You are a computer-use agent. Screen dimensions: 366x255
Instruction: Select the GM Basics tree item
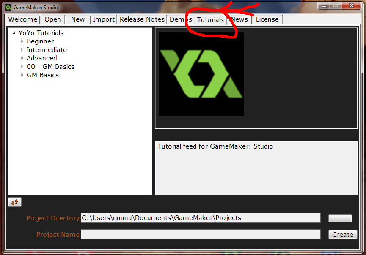(x=42, y=75)
